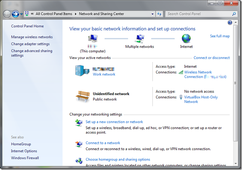Click the This computer icon in network map
The height and width of the screenshot is (170, 242).
pos(93,39)
